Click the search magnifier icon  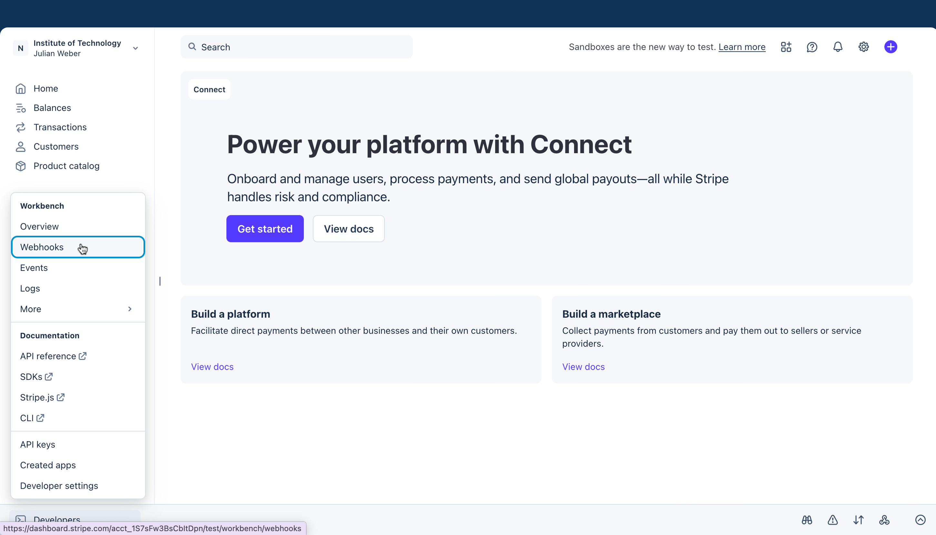[192, 47]
